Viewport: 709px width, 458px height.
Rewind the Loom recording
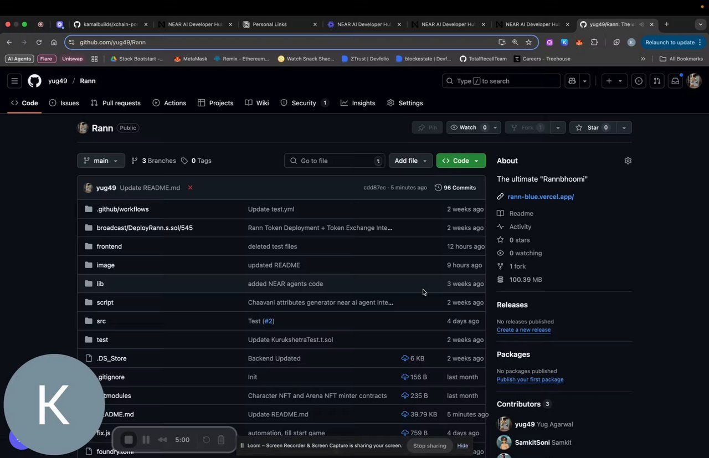pyautogui.click(x=162, y=440)
